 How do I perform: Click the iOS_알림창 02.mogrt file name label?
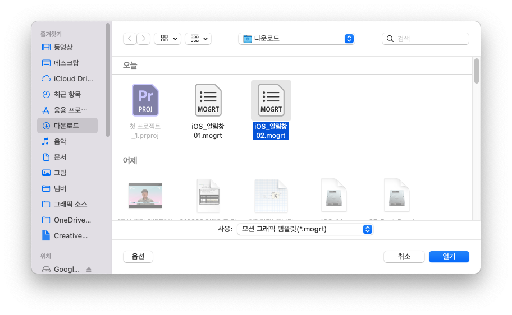point(271,131)
